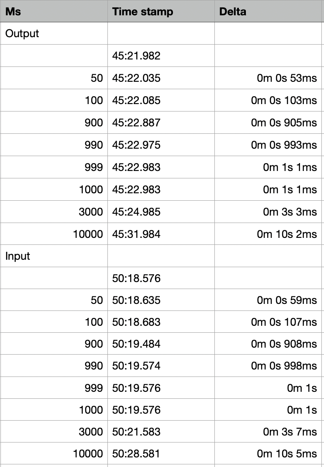Select the Ms column header
Viewport: 324px width, 467px height.
[x=54, y=11]
